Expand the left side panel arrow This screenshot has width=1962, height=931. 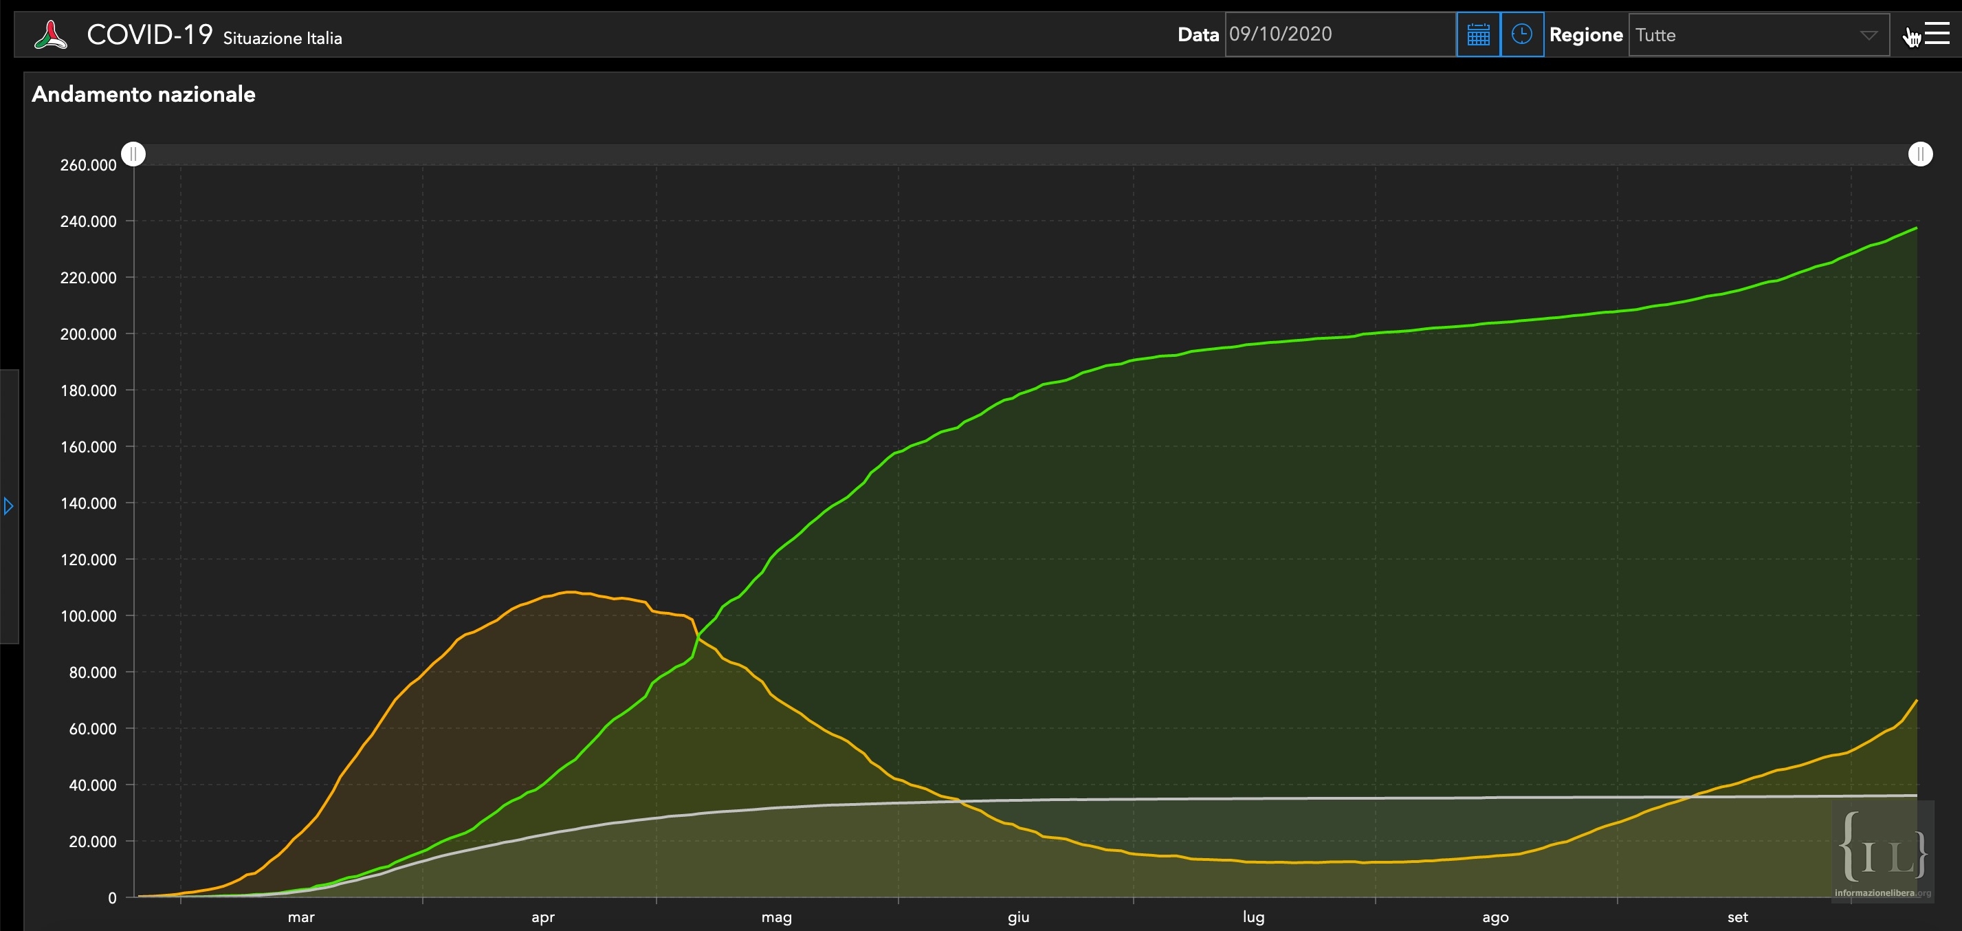pos(8,506)
